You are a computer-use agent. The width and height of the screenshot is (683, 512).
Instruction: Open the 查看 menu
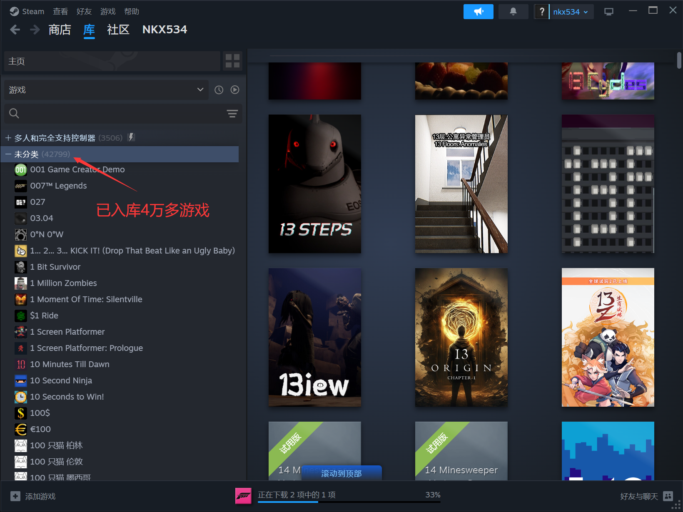coord(60,12)
